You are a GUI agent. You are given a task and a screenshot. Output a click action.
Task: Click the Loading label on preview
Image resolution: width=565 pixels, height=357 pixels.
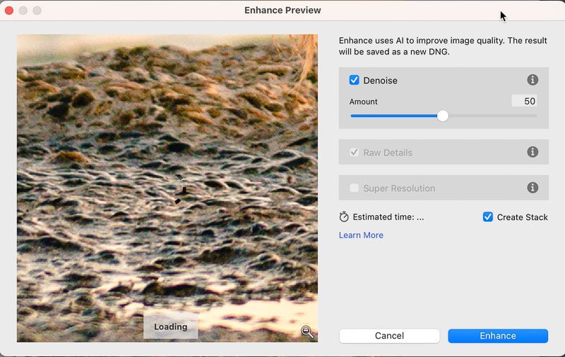point(170,327)
